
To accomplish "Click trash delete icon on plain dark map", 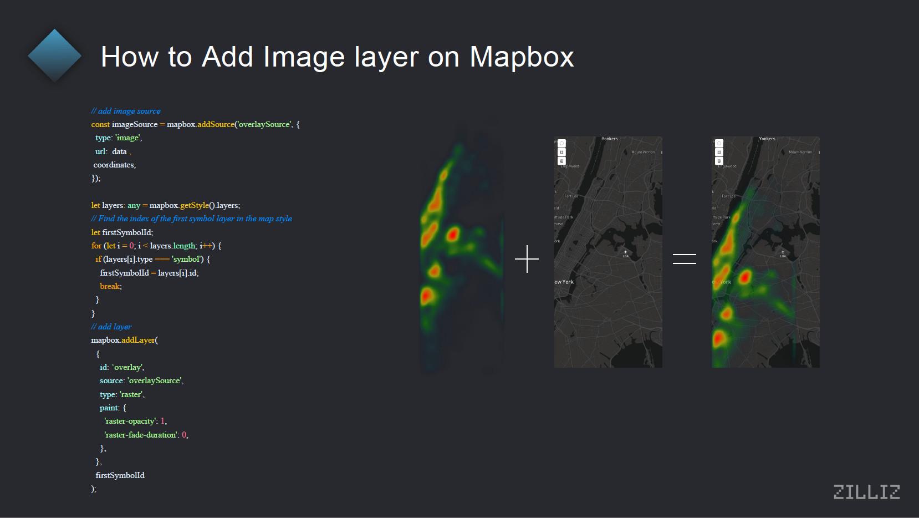I will point(561,161).
